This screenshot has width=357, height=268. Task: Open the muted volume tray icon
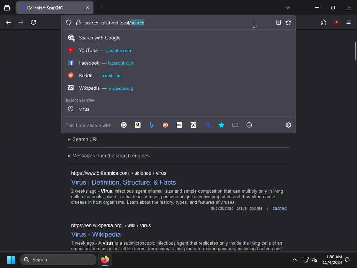[x=314, y=260]
